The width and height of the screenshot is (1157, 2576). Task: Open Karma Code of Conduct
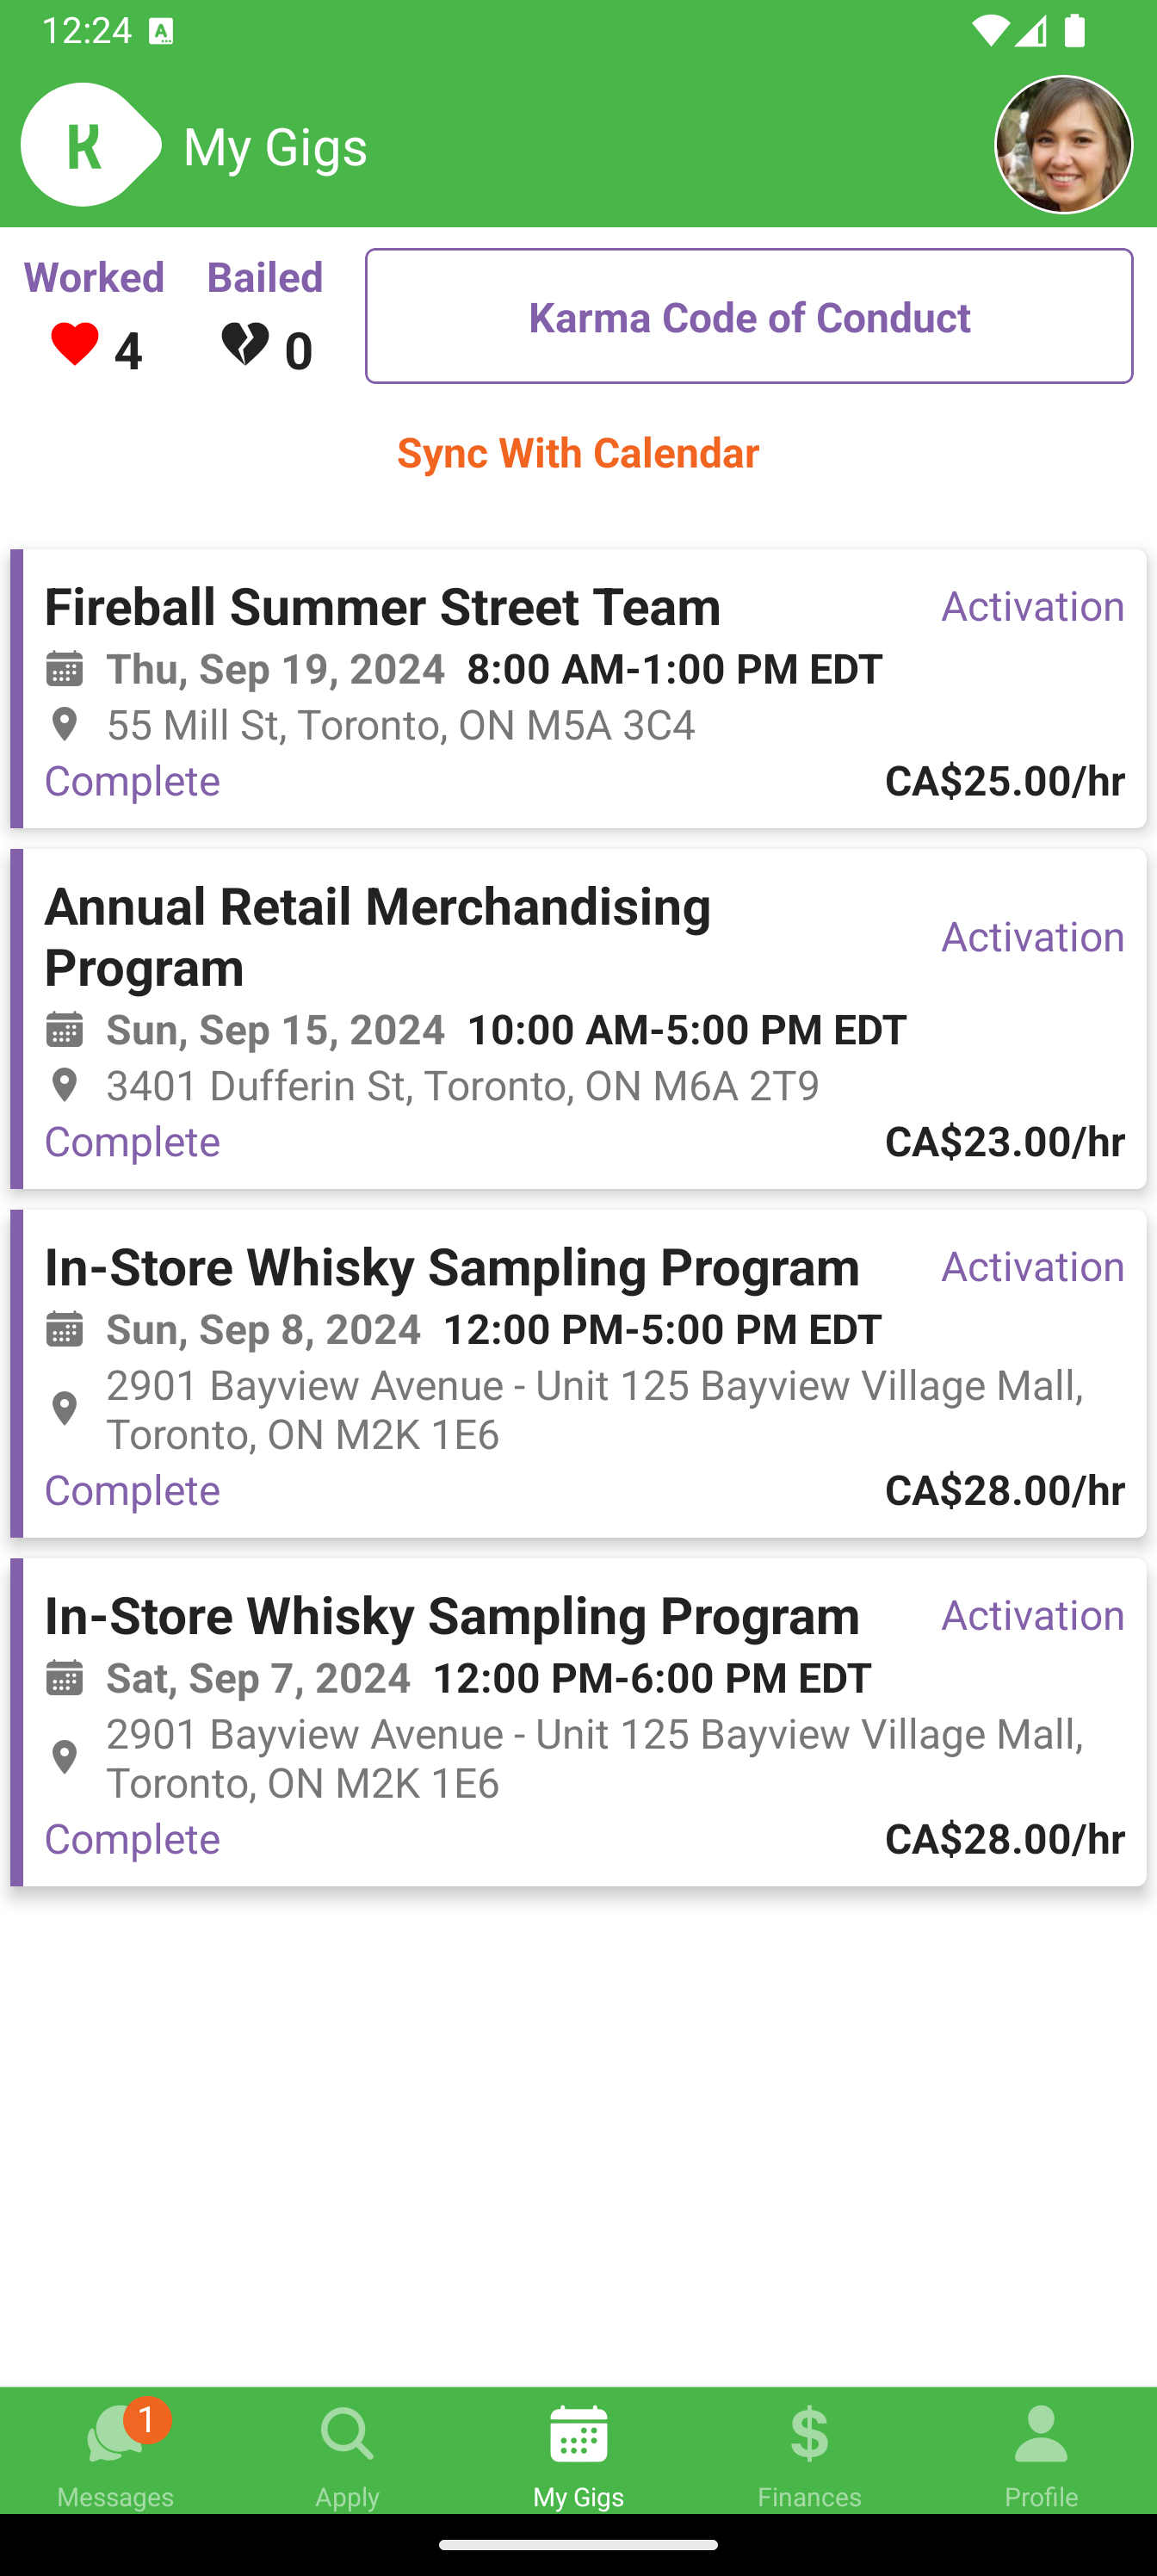(748, 316)
